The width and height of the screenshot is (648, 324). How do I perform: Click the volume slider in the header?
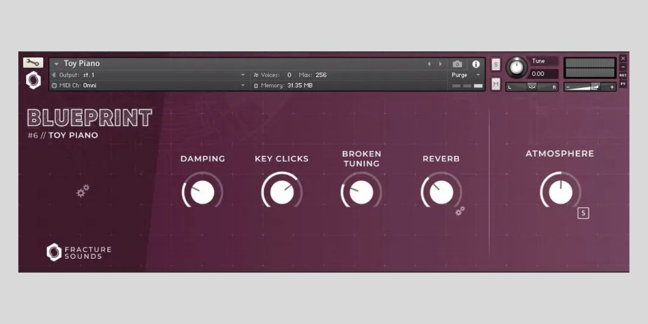(x=590, y=87)
